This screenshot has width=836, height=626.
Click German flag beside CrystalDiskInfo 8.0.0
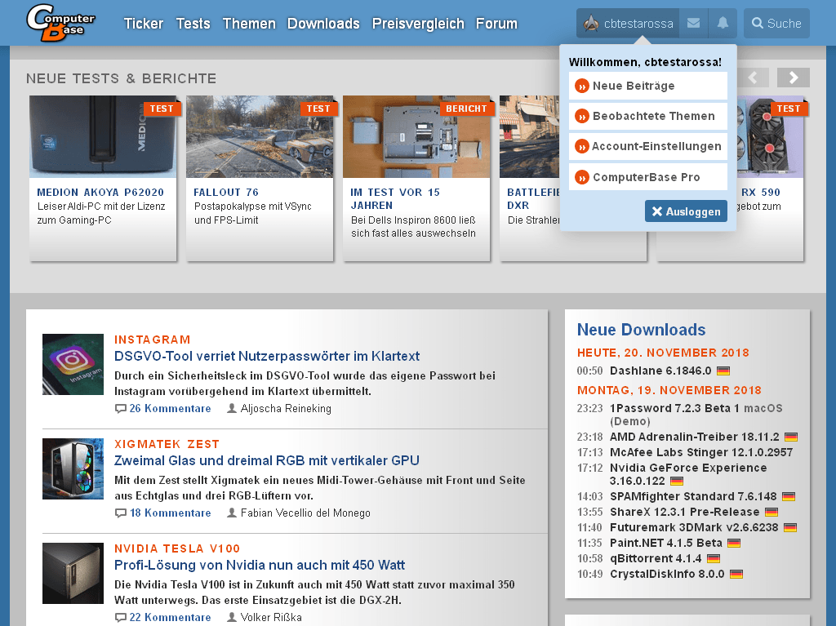pos(736,575)
